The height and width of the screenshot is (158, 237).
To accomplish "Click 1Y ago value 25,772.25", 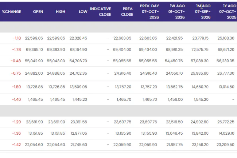I will coord(226,122).
